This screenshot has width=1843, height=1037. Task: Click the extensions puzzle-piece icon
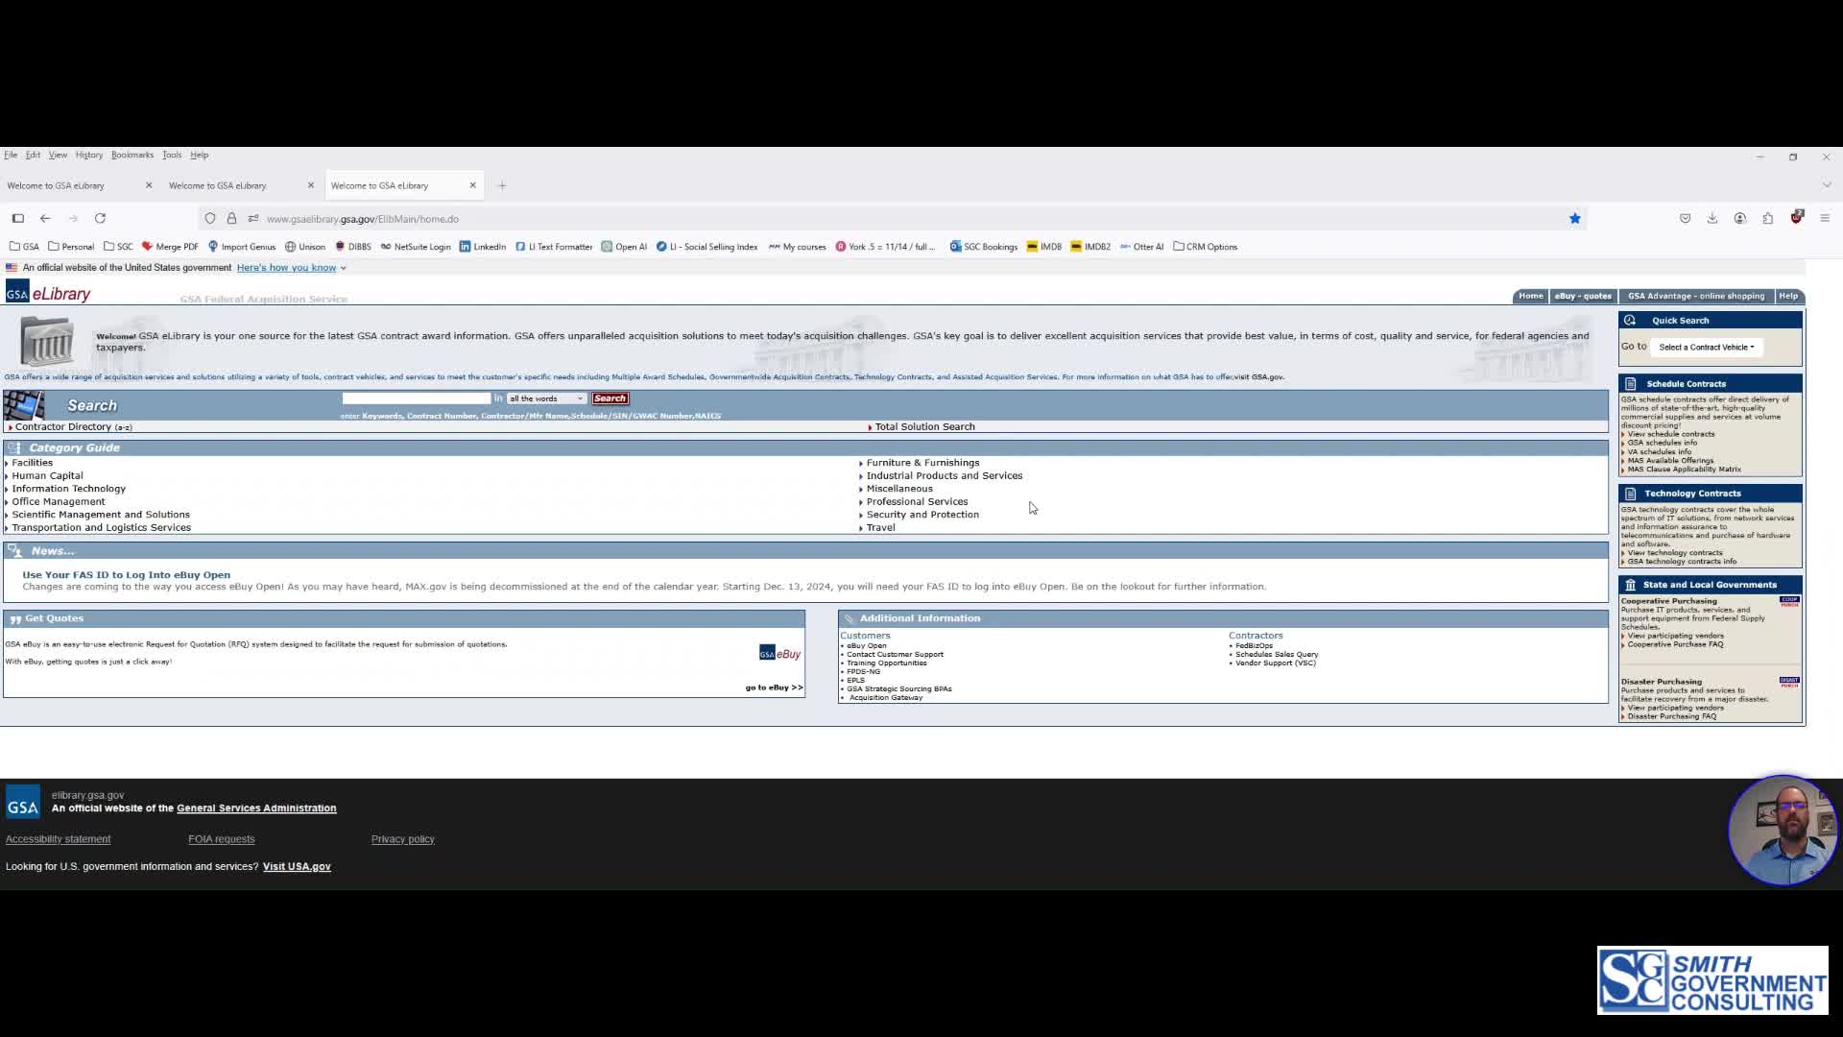1767,219
